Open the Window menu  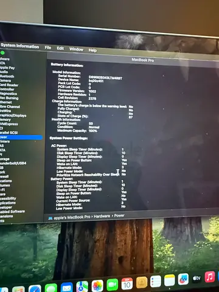point(76,49)
